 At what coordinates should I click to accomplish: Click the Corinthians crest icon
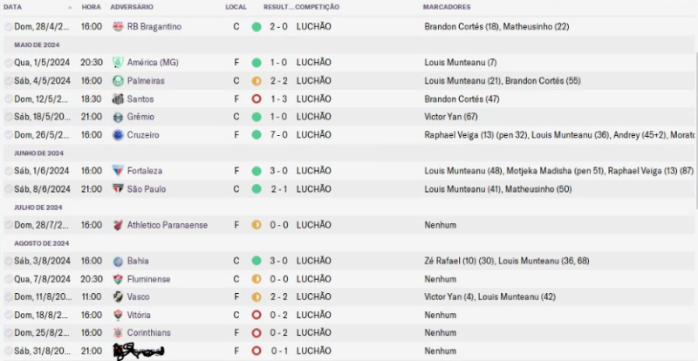click(x=118, y=333)
